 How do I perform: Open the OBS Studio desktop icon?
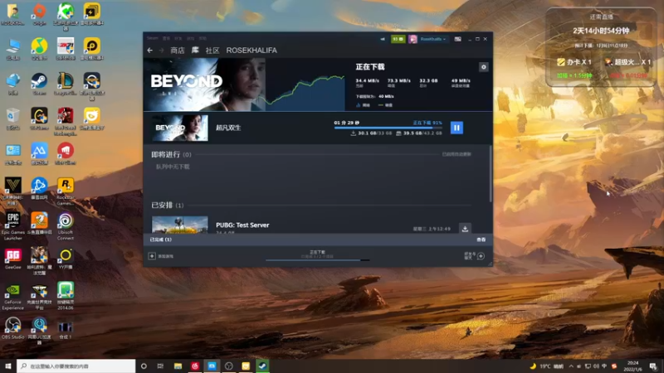coord(13,328)
